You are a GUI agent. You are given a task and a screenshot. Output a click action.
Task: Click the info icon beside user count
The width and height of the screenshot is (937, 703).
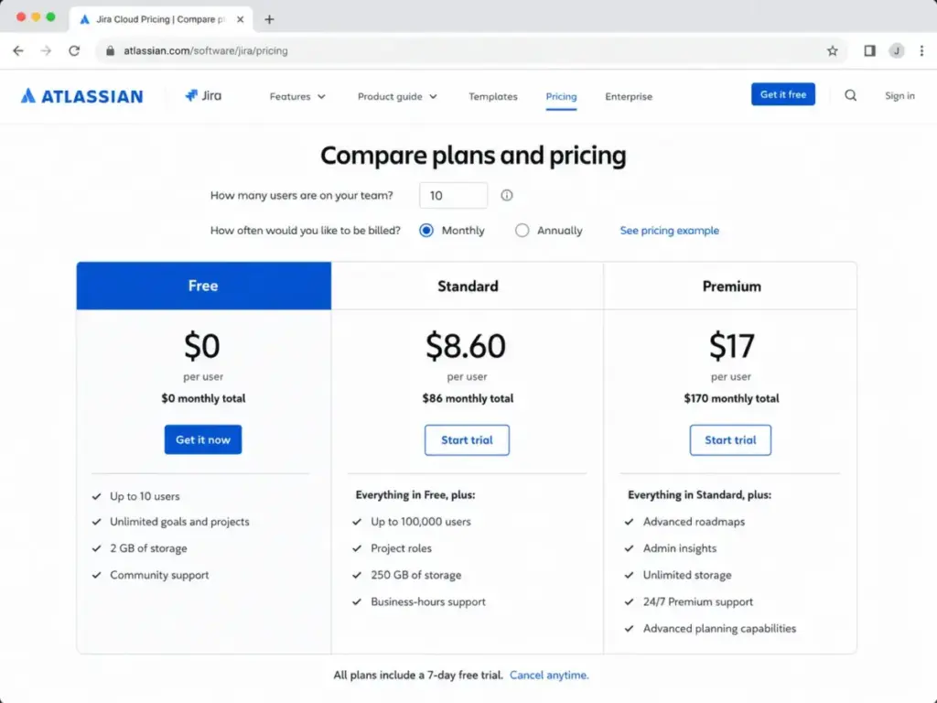tap(507, 196)
